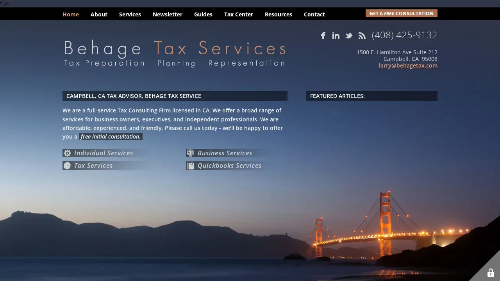Click the 1500 E. Hamilton Ave address line
Screen dimensions: 500x281
[x=397, y=52]
